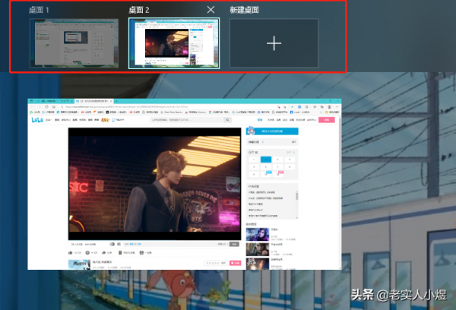Open danmaku settings icon beside the toggle
Viewport: 456px width, 310px height.
119,244
